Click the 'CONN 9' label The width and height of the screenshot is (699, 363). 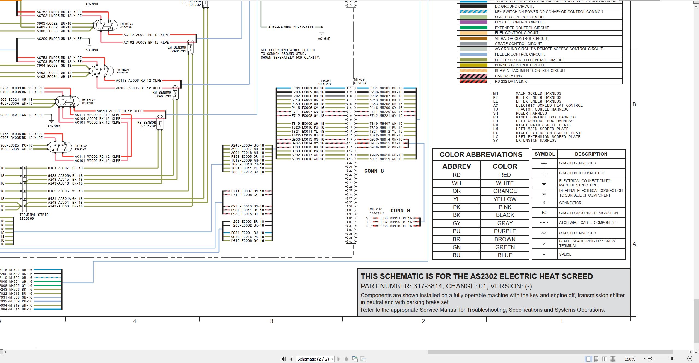[x=400, y=211]
